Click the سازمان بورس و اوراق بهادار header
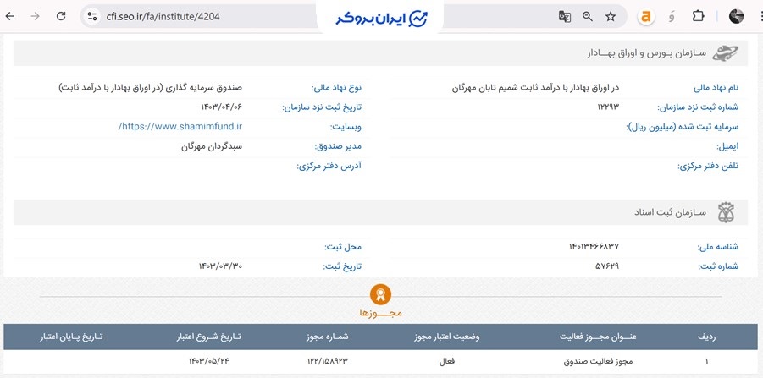 pos(646,52)
